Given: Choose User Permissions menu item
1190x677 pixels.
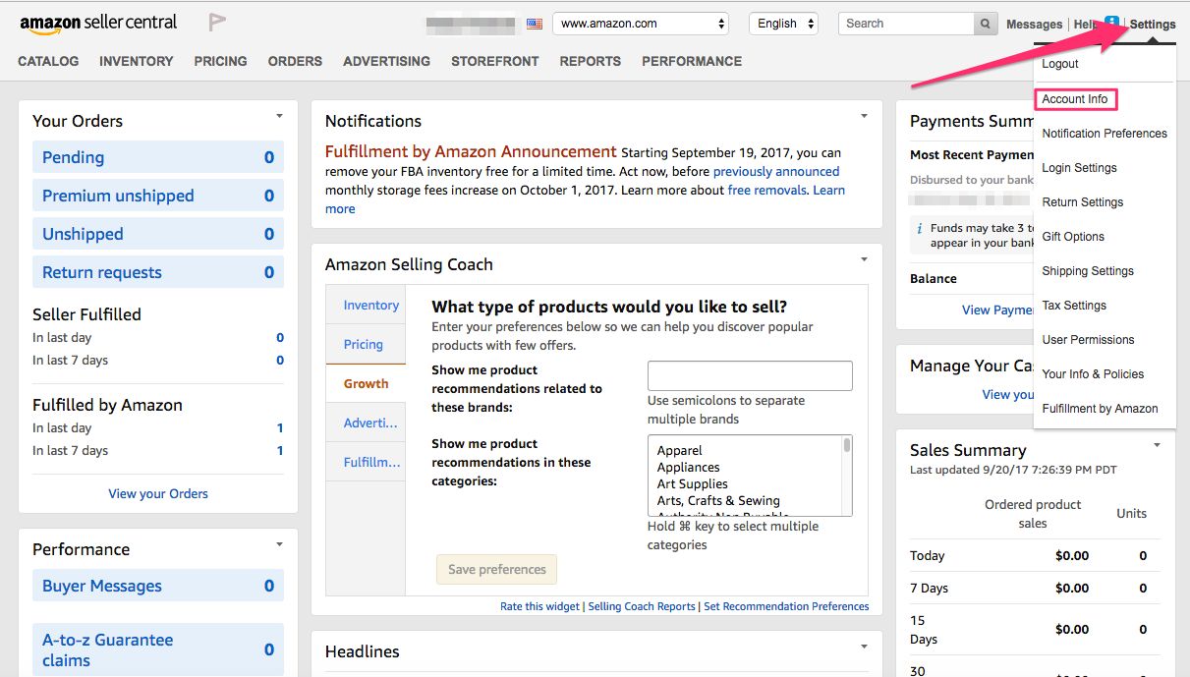Looking at the screenshot, I should point(1088,340).
